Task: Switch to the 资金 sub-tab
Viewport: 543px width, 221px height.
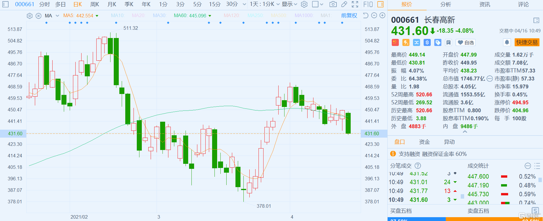Action: [424, 142]
